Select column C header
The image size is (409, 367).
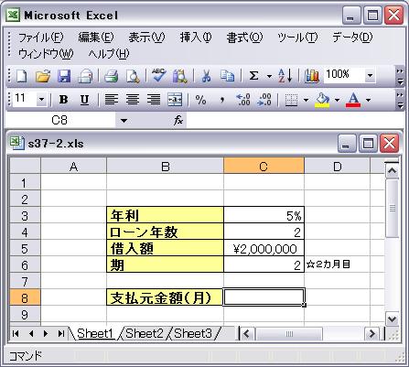click(x=264, y=167)
